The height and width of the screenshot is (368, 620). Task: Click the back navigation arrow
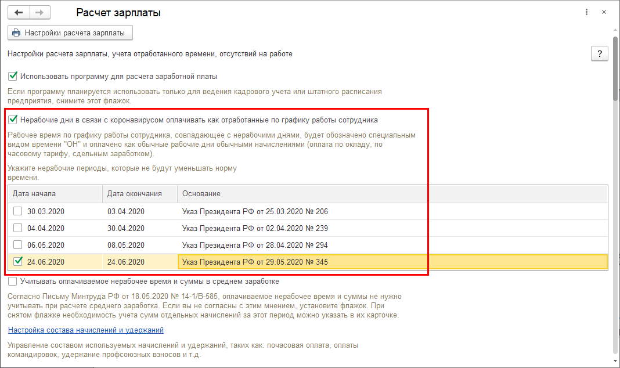coord(19,12)
